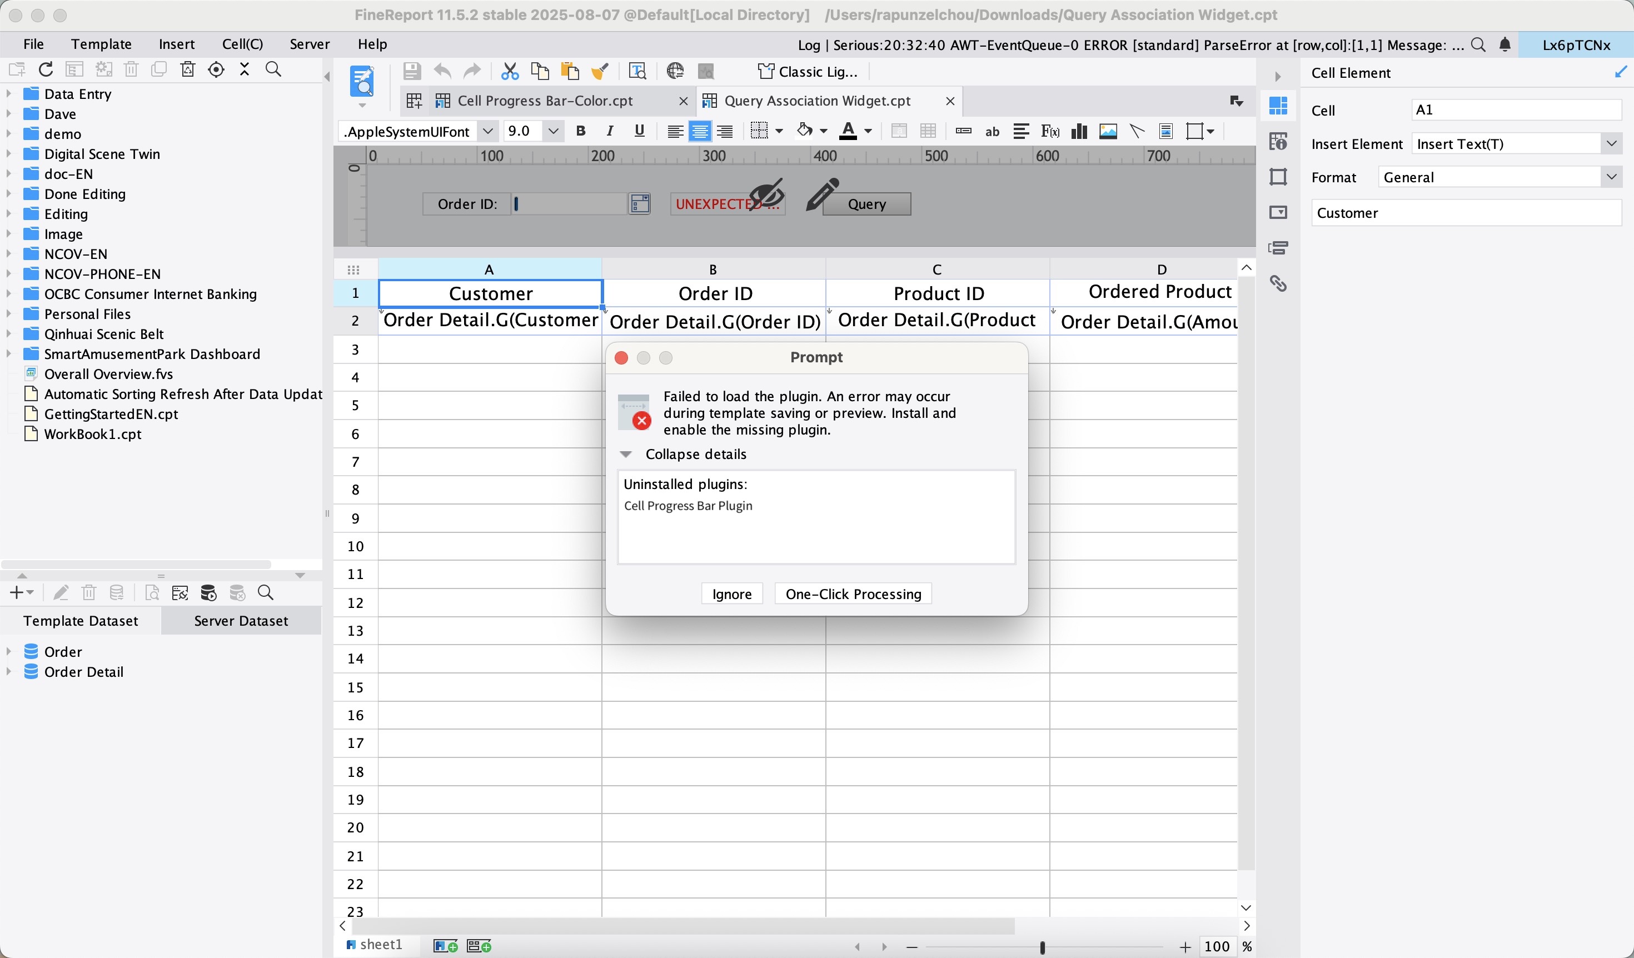Click the Undo arrow icon

coord(442,71)
